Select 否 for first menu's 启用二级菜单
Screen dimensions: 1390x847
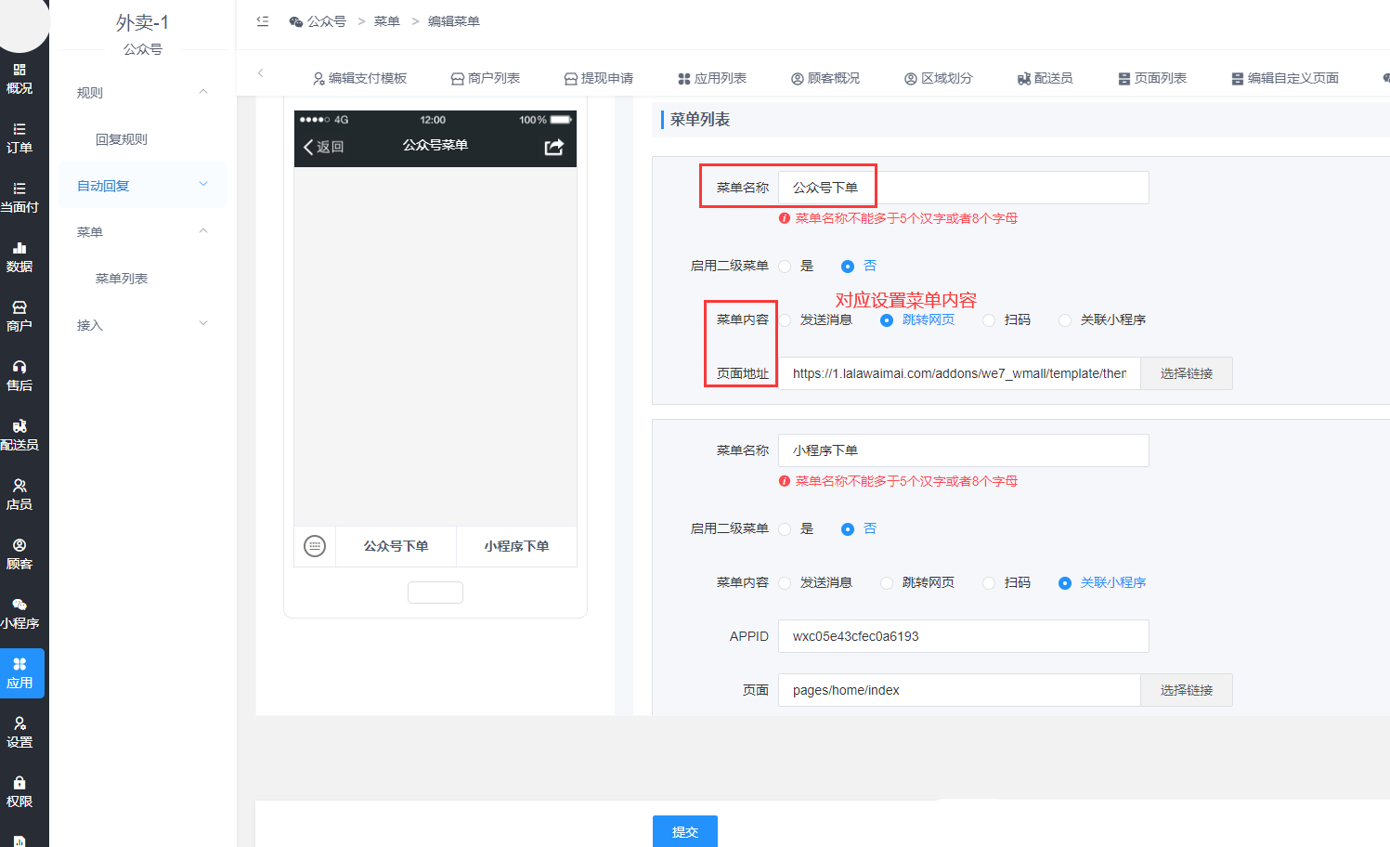coord(847,267)
